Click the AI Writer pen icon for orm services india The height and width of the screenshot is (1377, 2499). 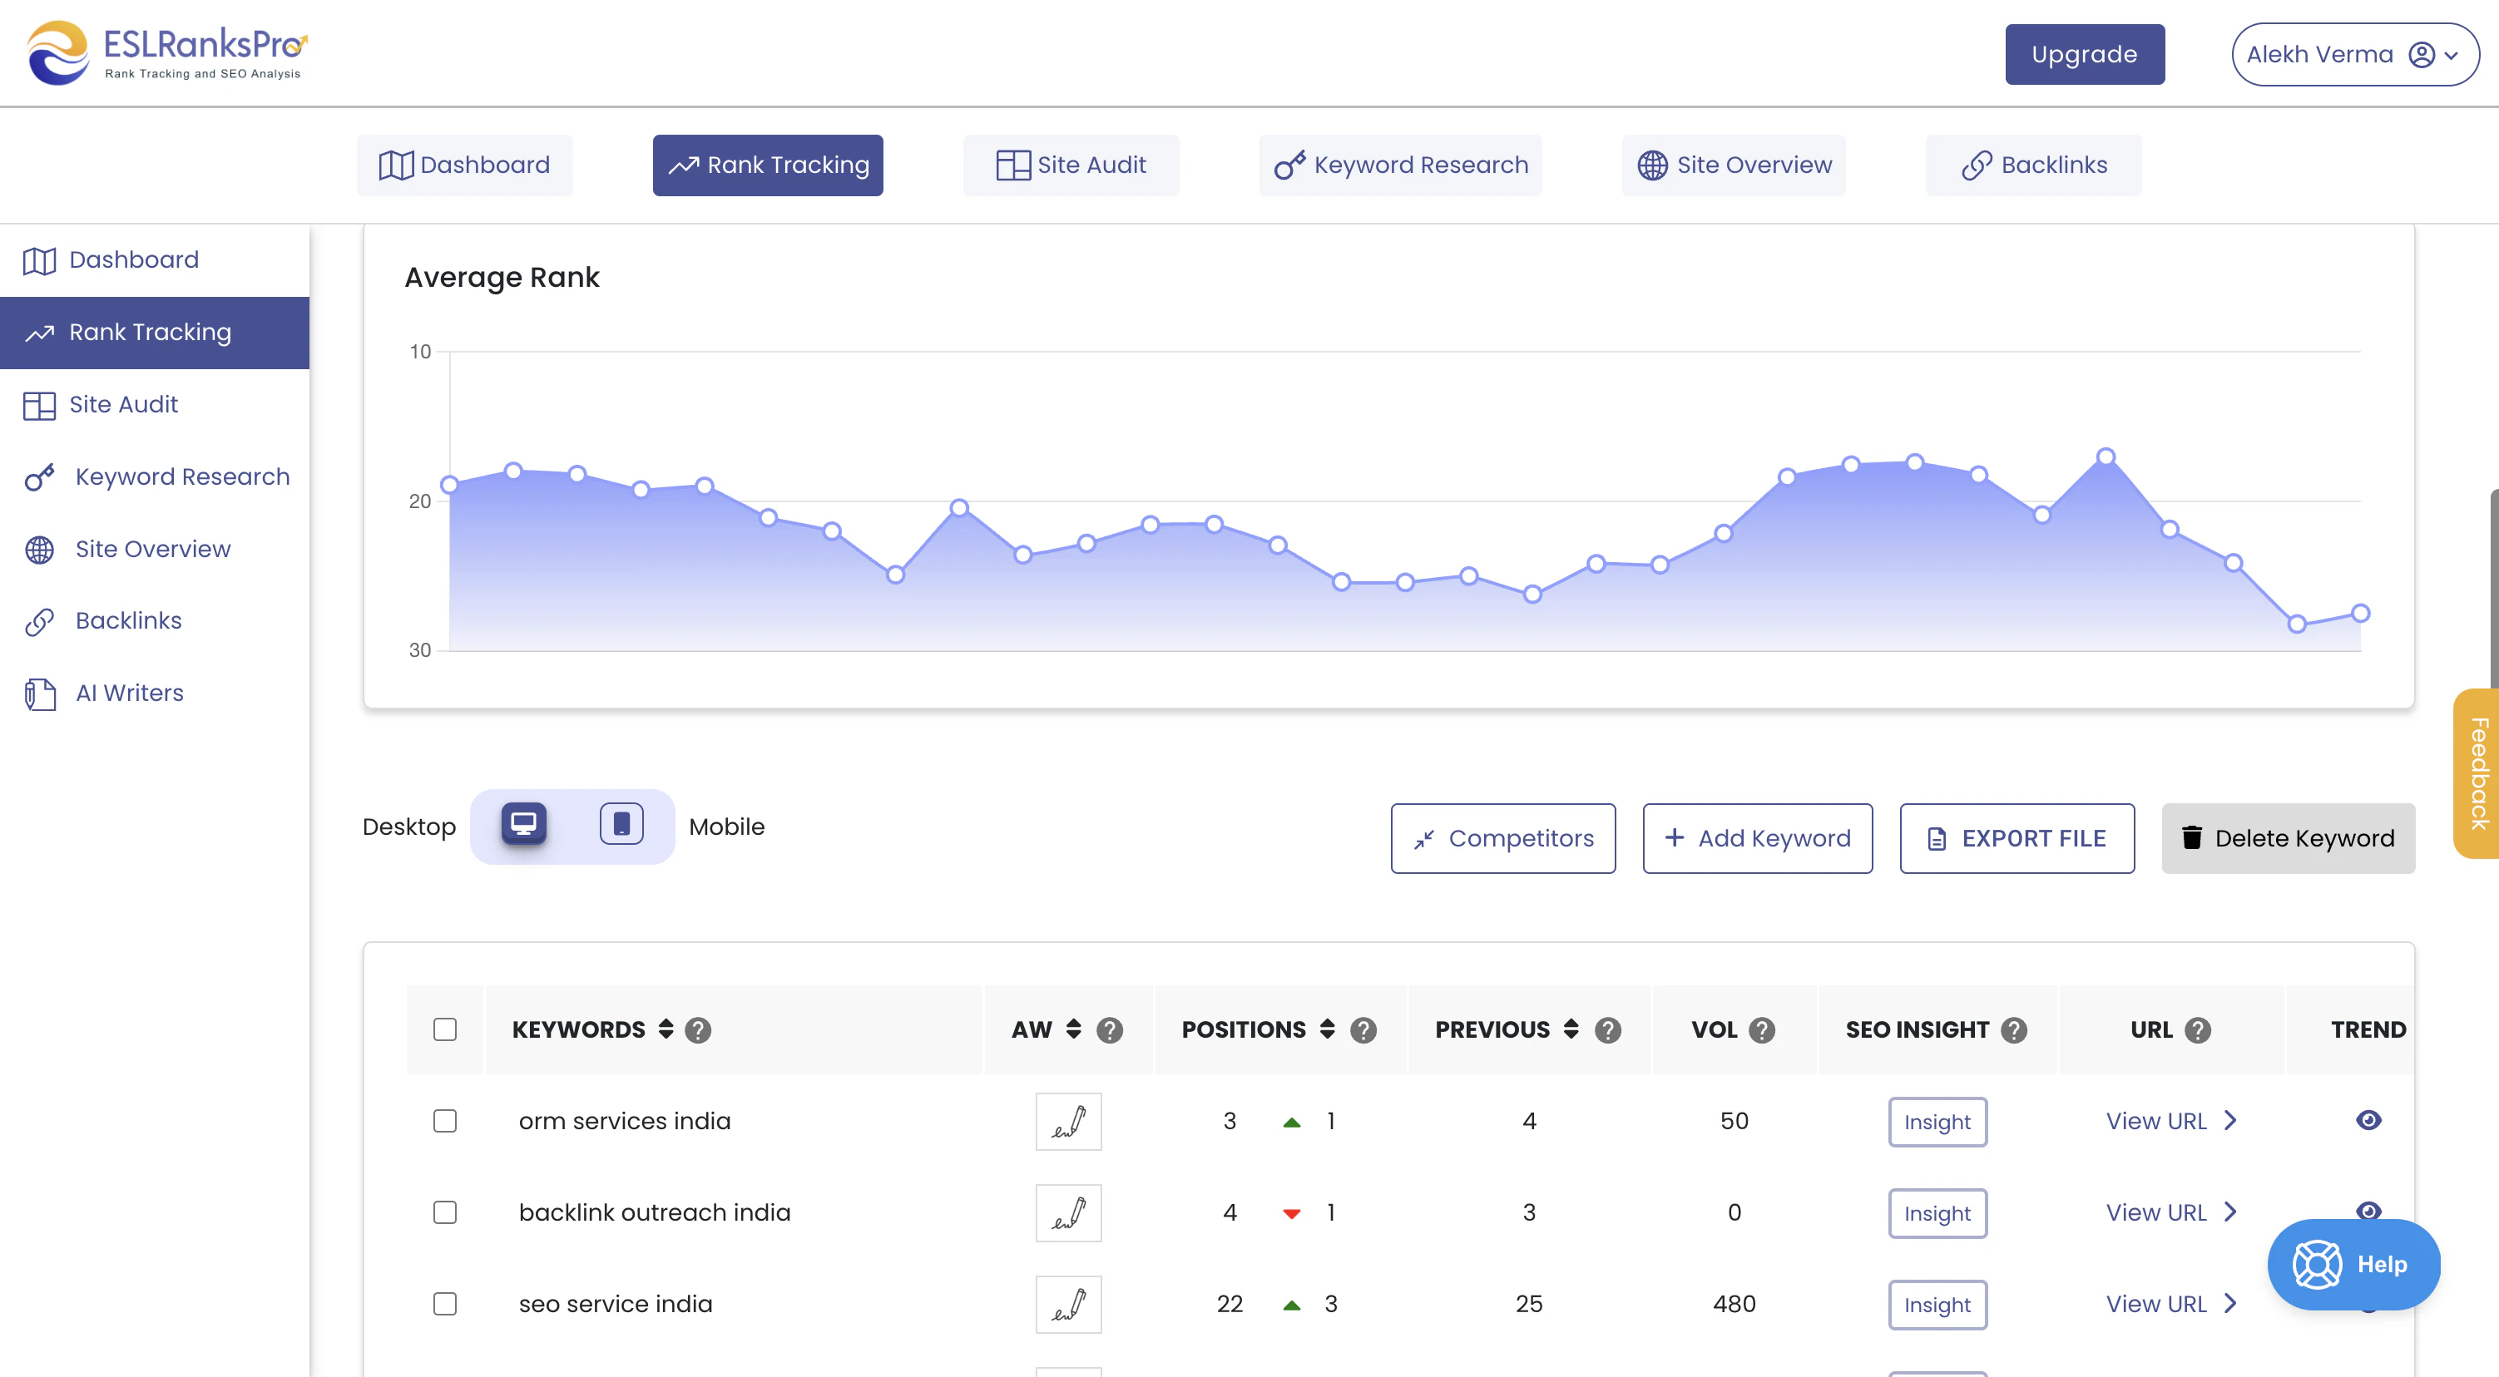(1068, 1121)
